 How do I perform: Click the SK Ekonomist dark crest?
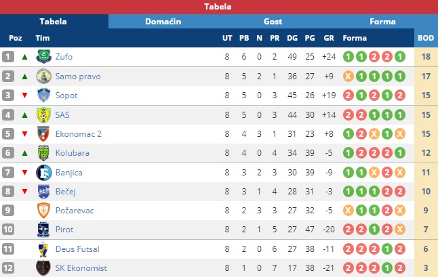pos(43,268)
